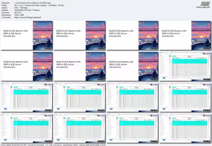Select the AVC Advanced Video Coding line
Image resolution: width=212 pixels, height=146 pixels.
coord(39,5)
